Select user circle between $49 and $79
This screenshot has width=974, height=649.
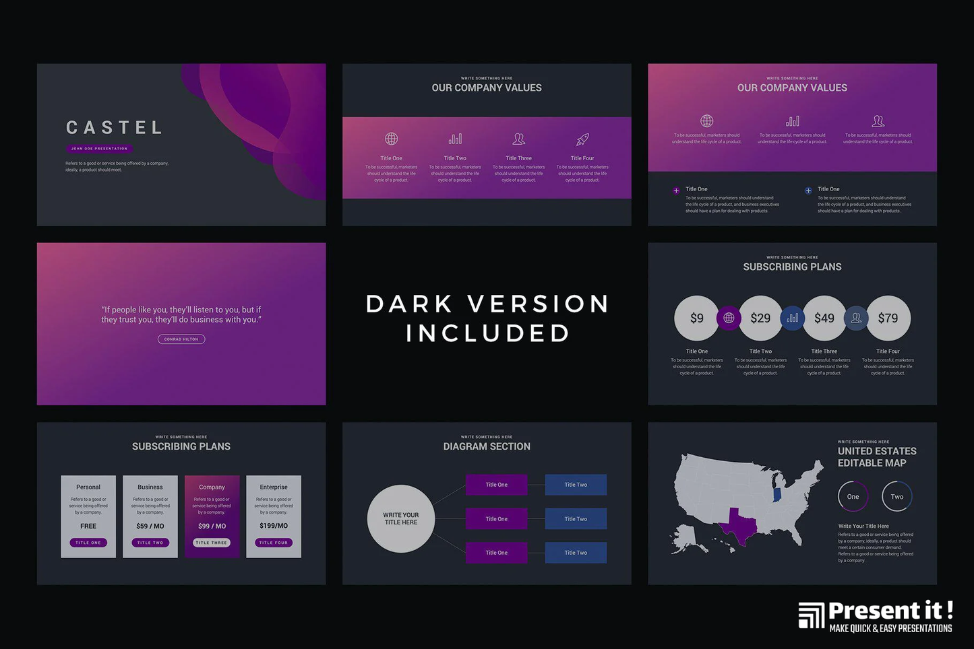[x=856, y=318]
